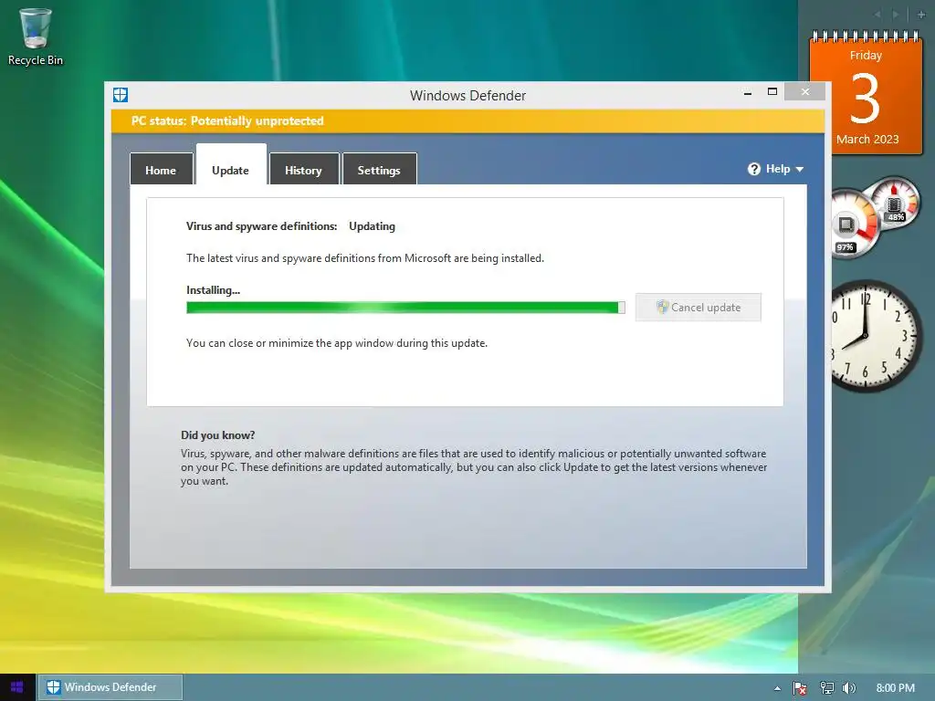935x701 pixels.
Task: Open the Help question mark icon
Action: (x=753, y=169)
